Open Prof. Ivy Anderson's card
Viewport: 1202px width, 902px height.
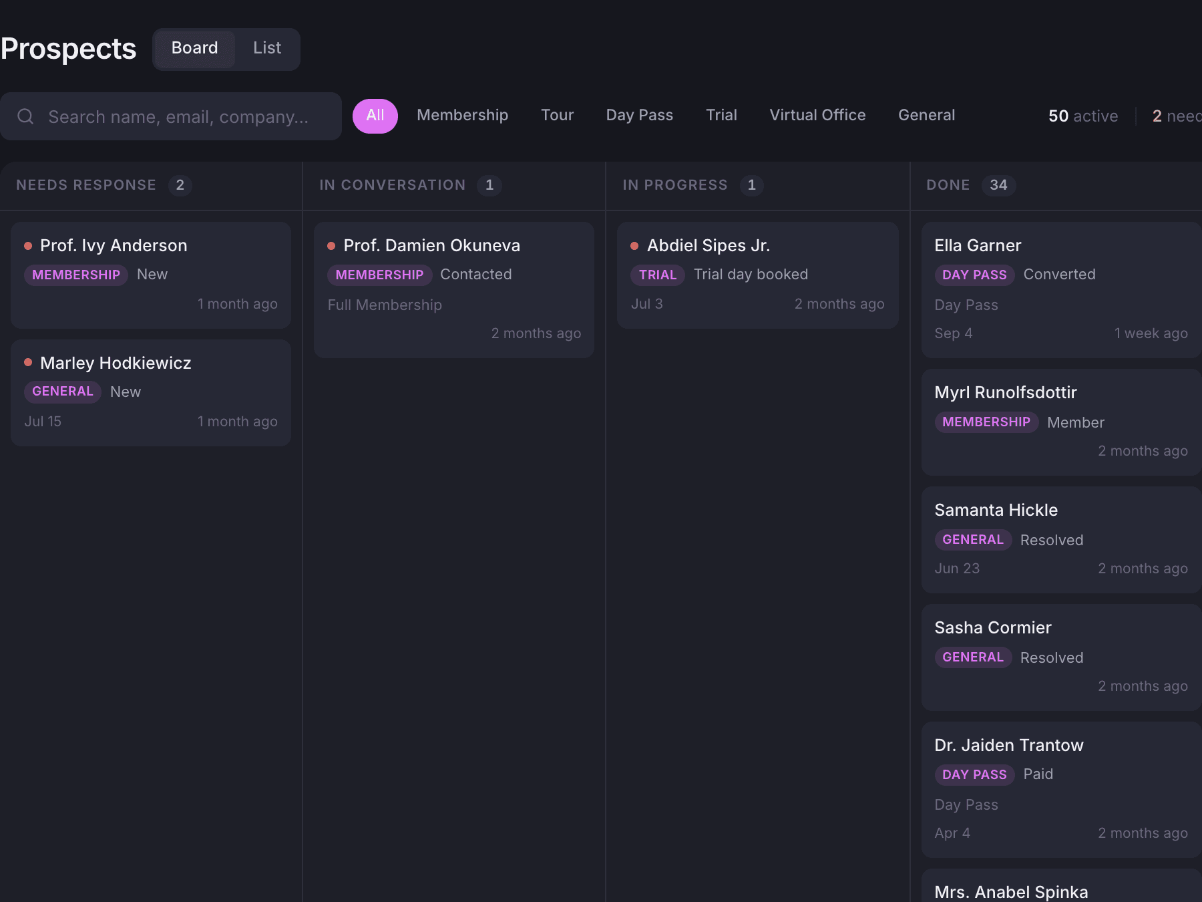coord(151,275)
